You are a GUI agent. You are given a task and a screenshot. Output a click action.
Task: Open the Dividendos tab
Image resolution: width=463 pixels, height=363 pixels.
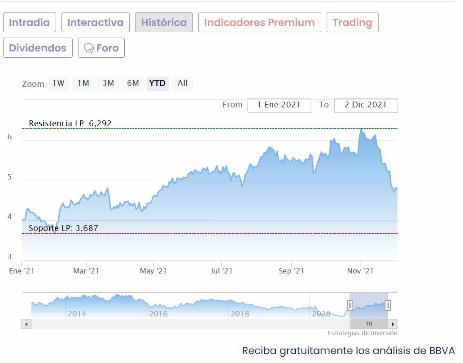point(38,48)
